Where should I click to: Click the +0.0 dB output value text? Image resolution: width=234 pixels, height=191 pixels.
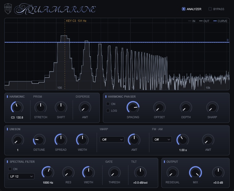pyautogui.click(x=218, y=182)
